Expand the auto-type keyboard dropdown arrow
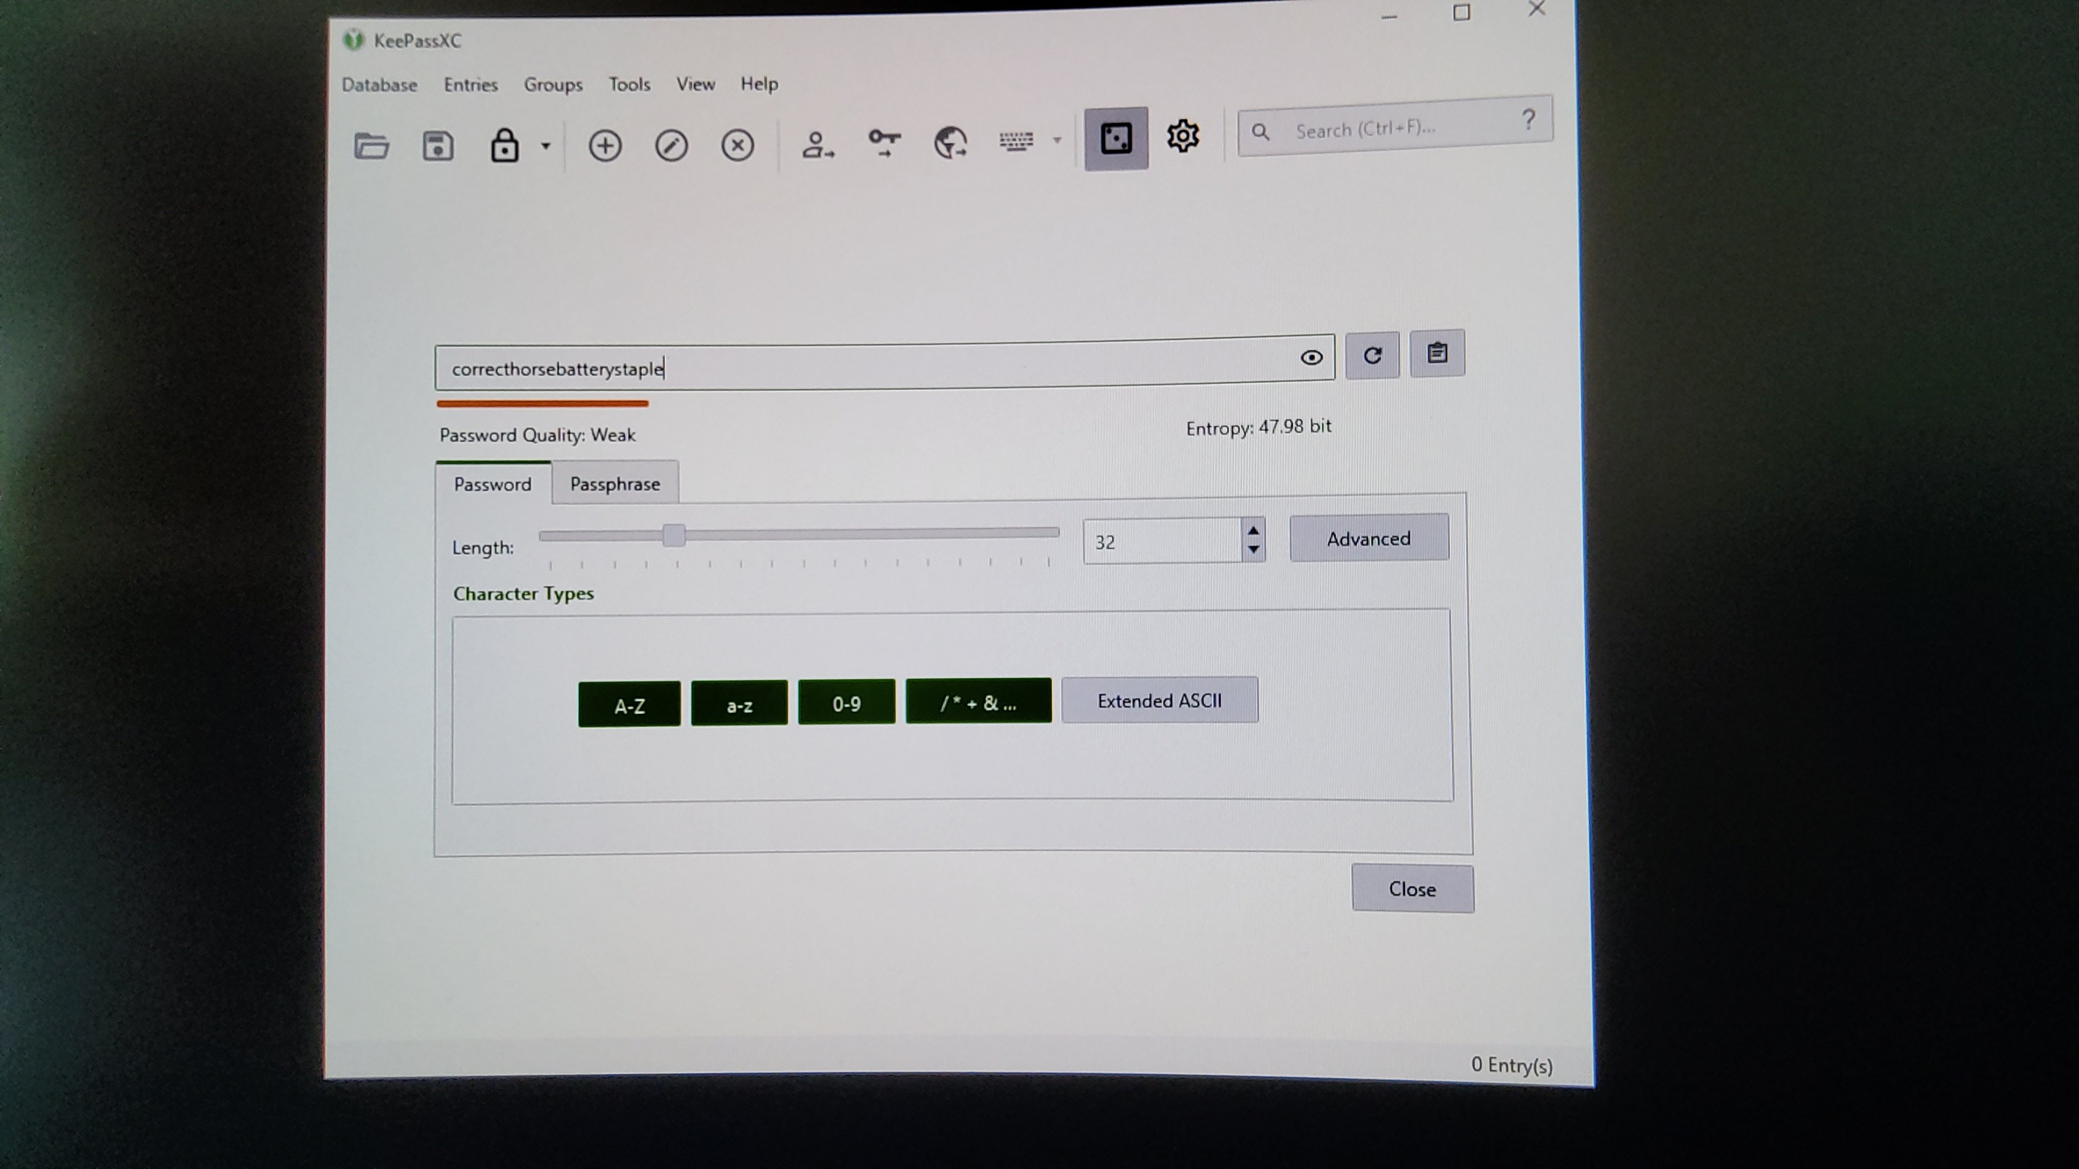The image size is (2079, 1169). [1057, 140]
